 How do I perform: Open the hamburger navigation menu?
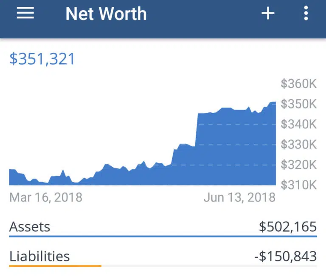click(25, 14)
